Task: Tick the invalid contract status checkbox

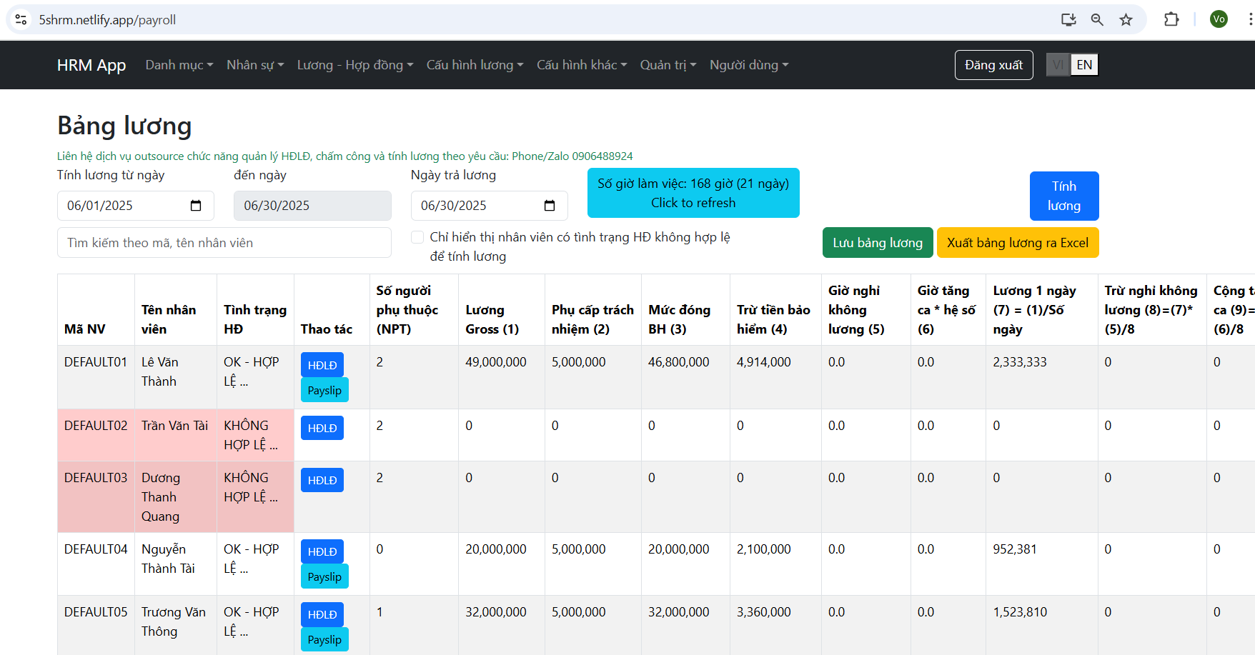Action: (x=417, y=237)
